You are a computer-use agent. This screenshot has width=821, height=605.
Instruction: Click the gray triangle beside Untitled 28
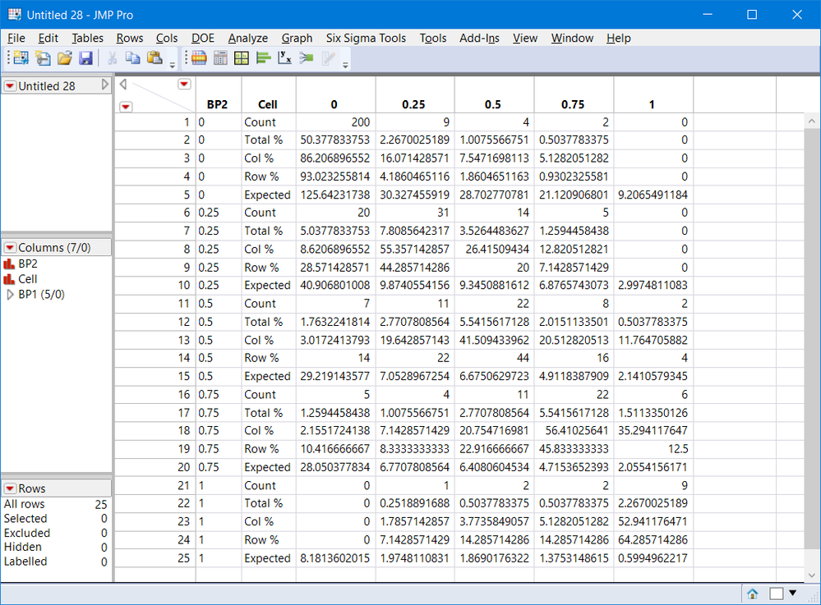coord(104,85)
